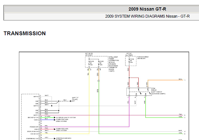This screenshot has width=199, height=140.
Task: Click the blue CAN H wire arrowhead
Action: [x=55, y=120]
